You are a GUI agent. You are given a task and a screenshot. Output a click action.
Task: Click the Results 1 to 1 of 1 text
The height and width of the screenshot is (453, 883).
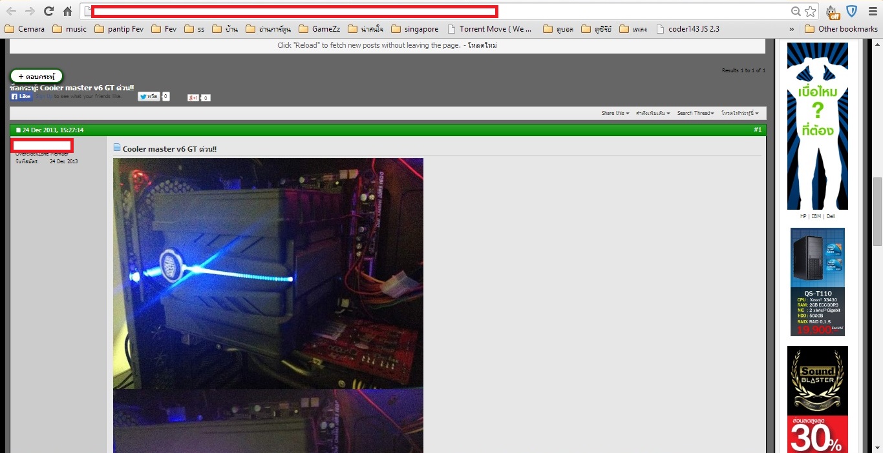pyautogui.click(x=743, y=70)
